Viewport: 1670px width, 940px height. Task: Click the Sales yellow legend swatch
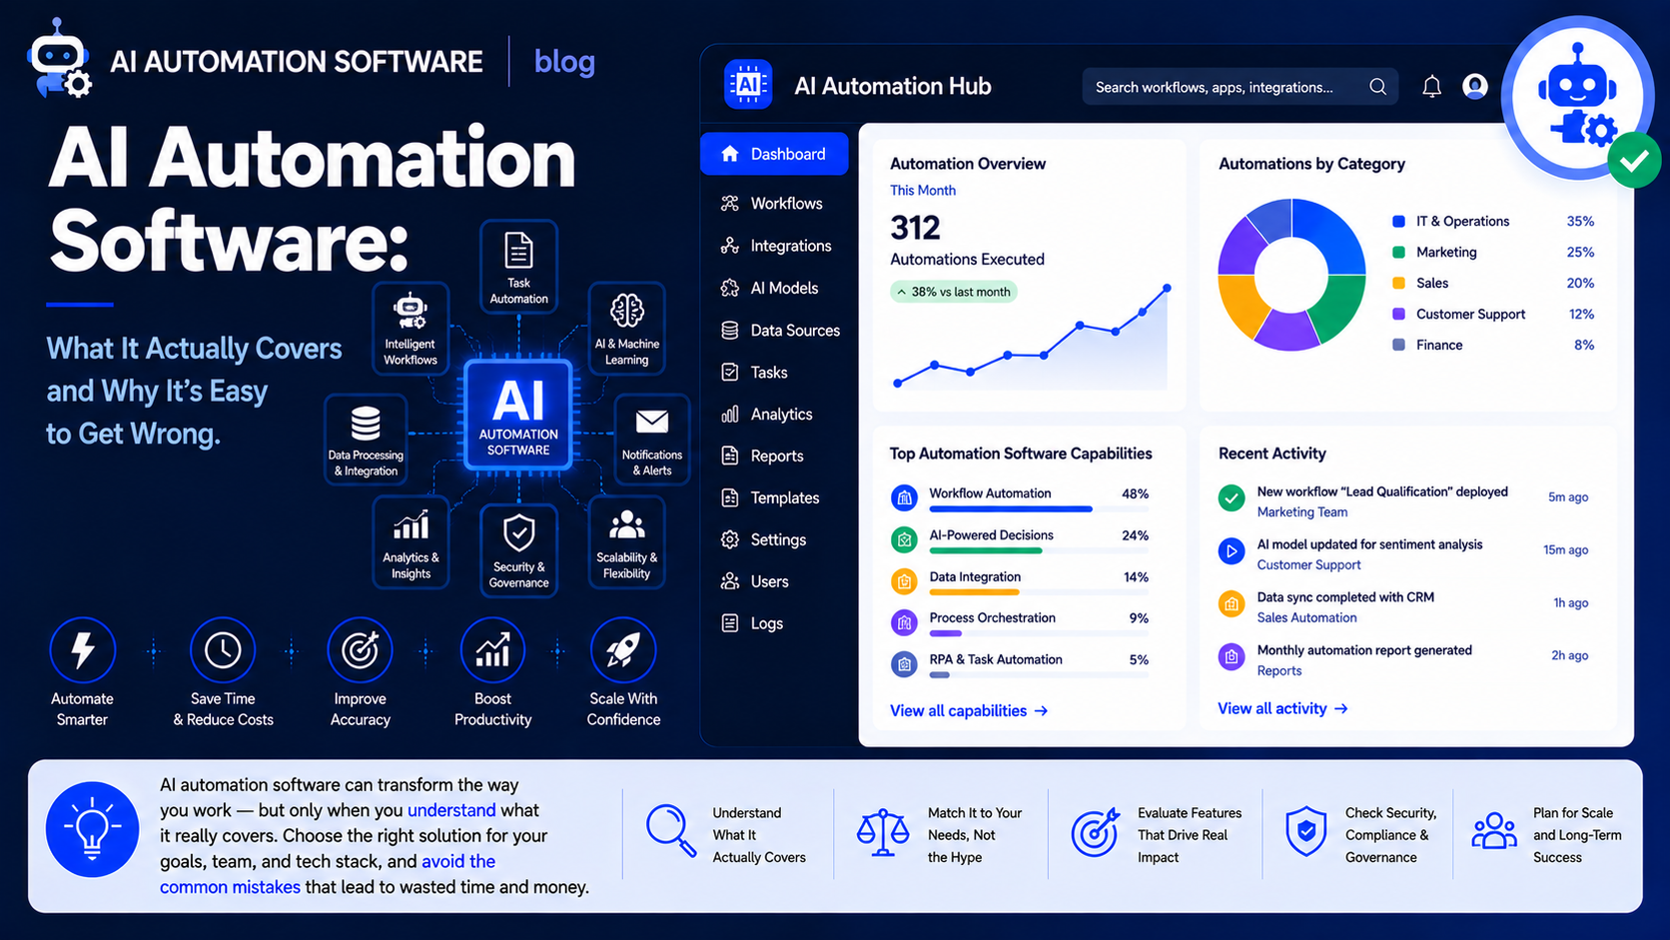click(1398, 283)
